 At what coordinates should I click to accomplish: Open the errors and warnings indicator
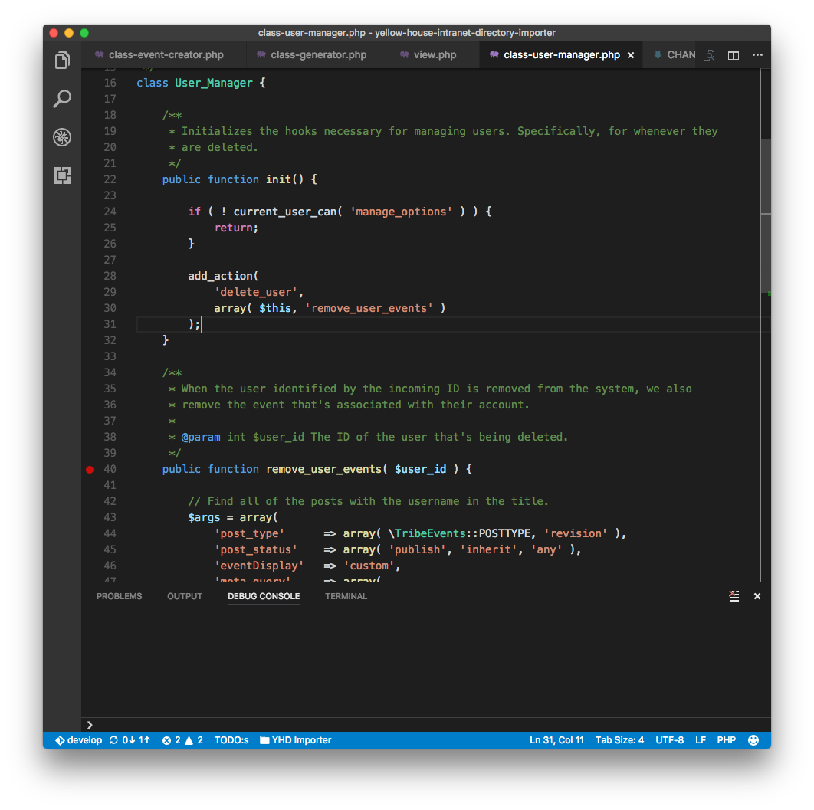coord(182,739)
